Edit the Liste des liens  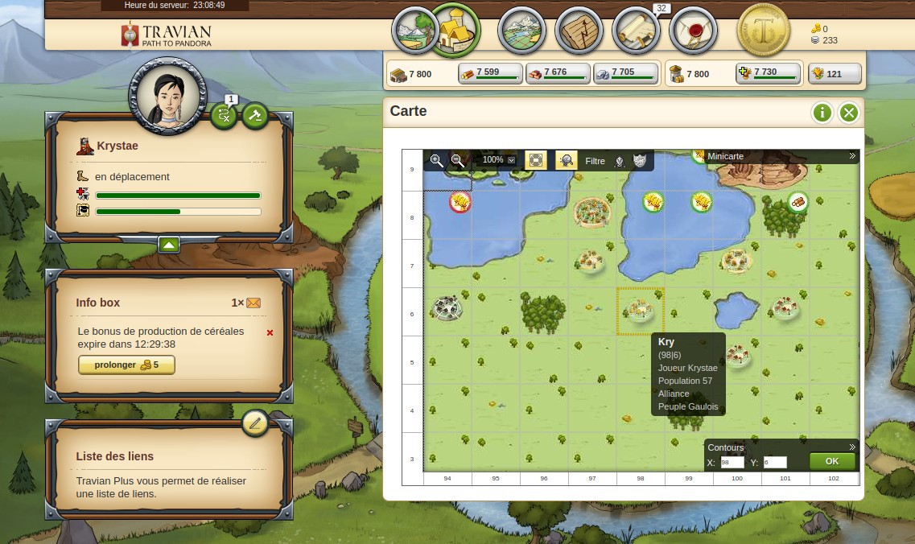tap(255, 423)
